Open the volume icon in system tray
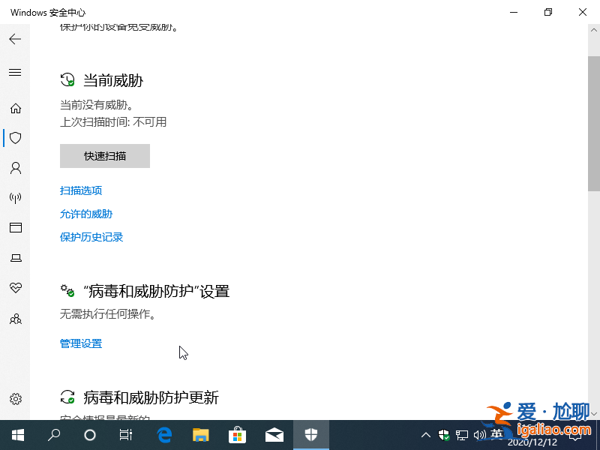Image resolution: width=600 pixels, height=450 pixels. [481, 434]
